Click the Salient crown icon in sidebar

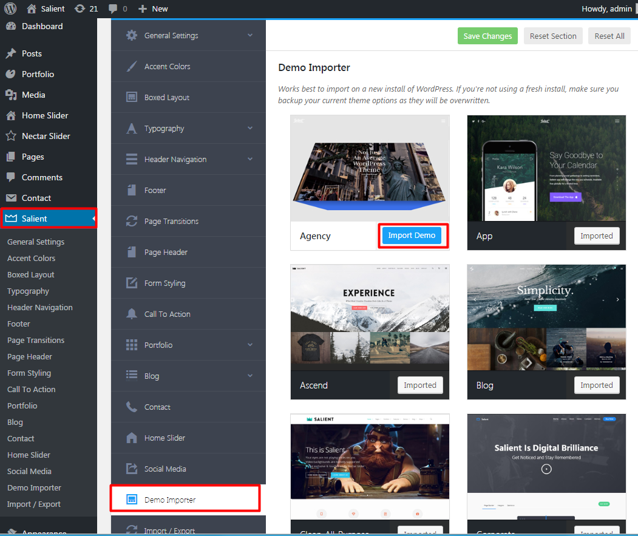coord(11,218)
